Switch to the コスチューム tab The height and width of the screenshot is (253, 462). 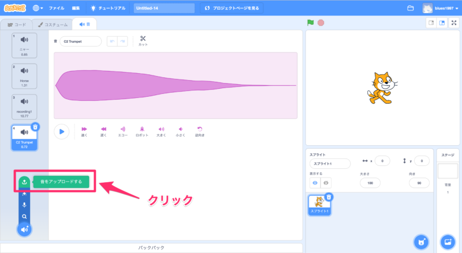tap(53, 25)
